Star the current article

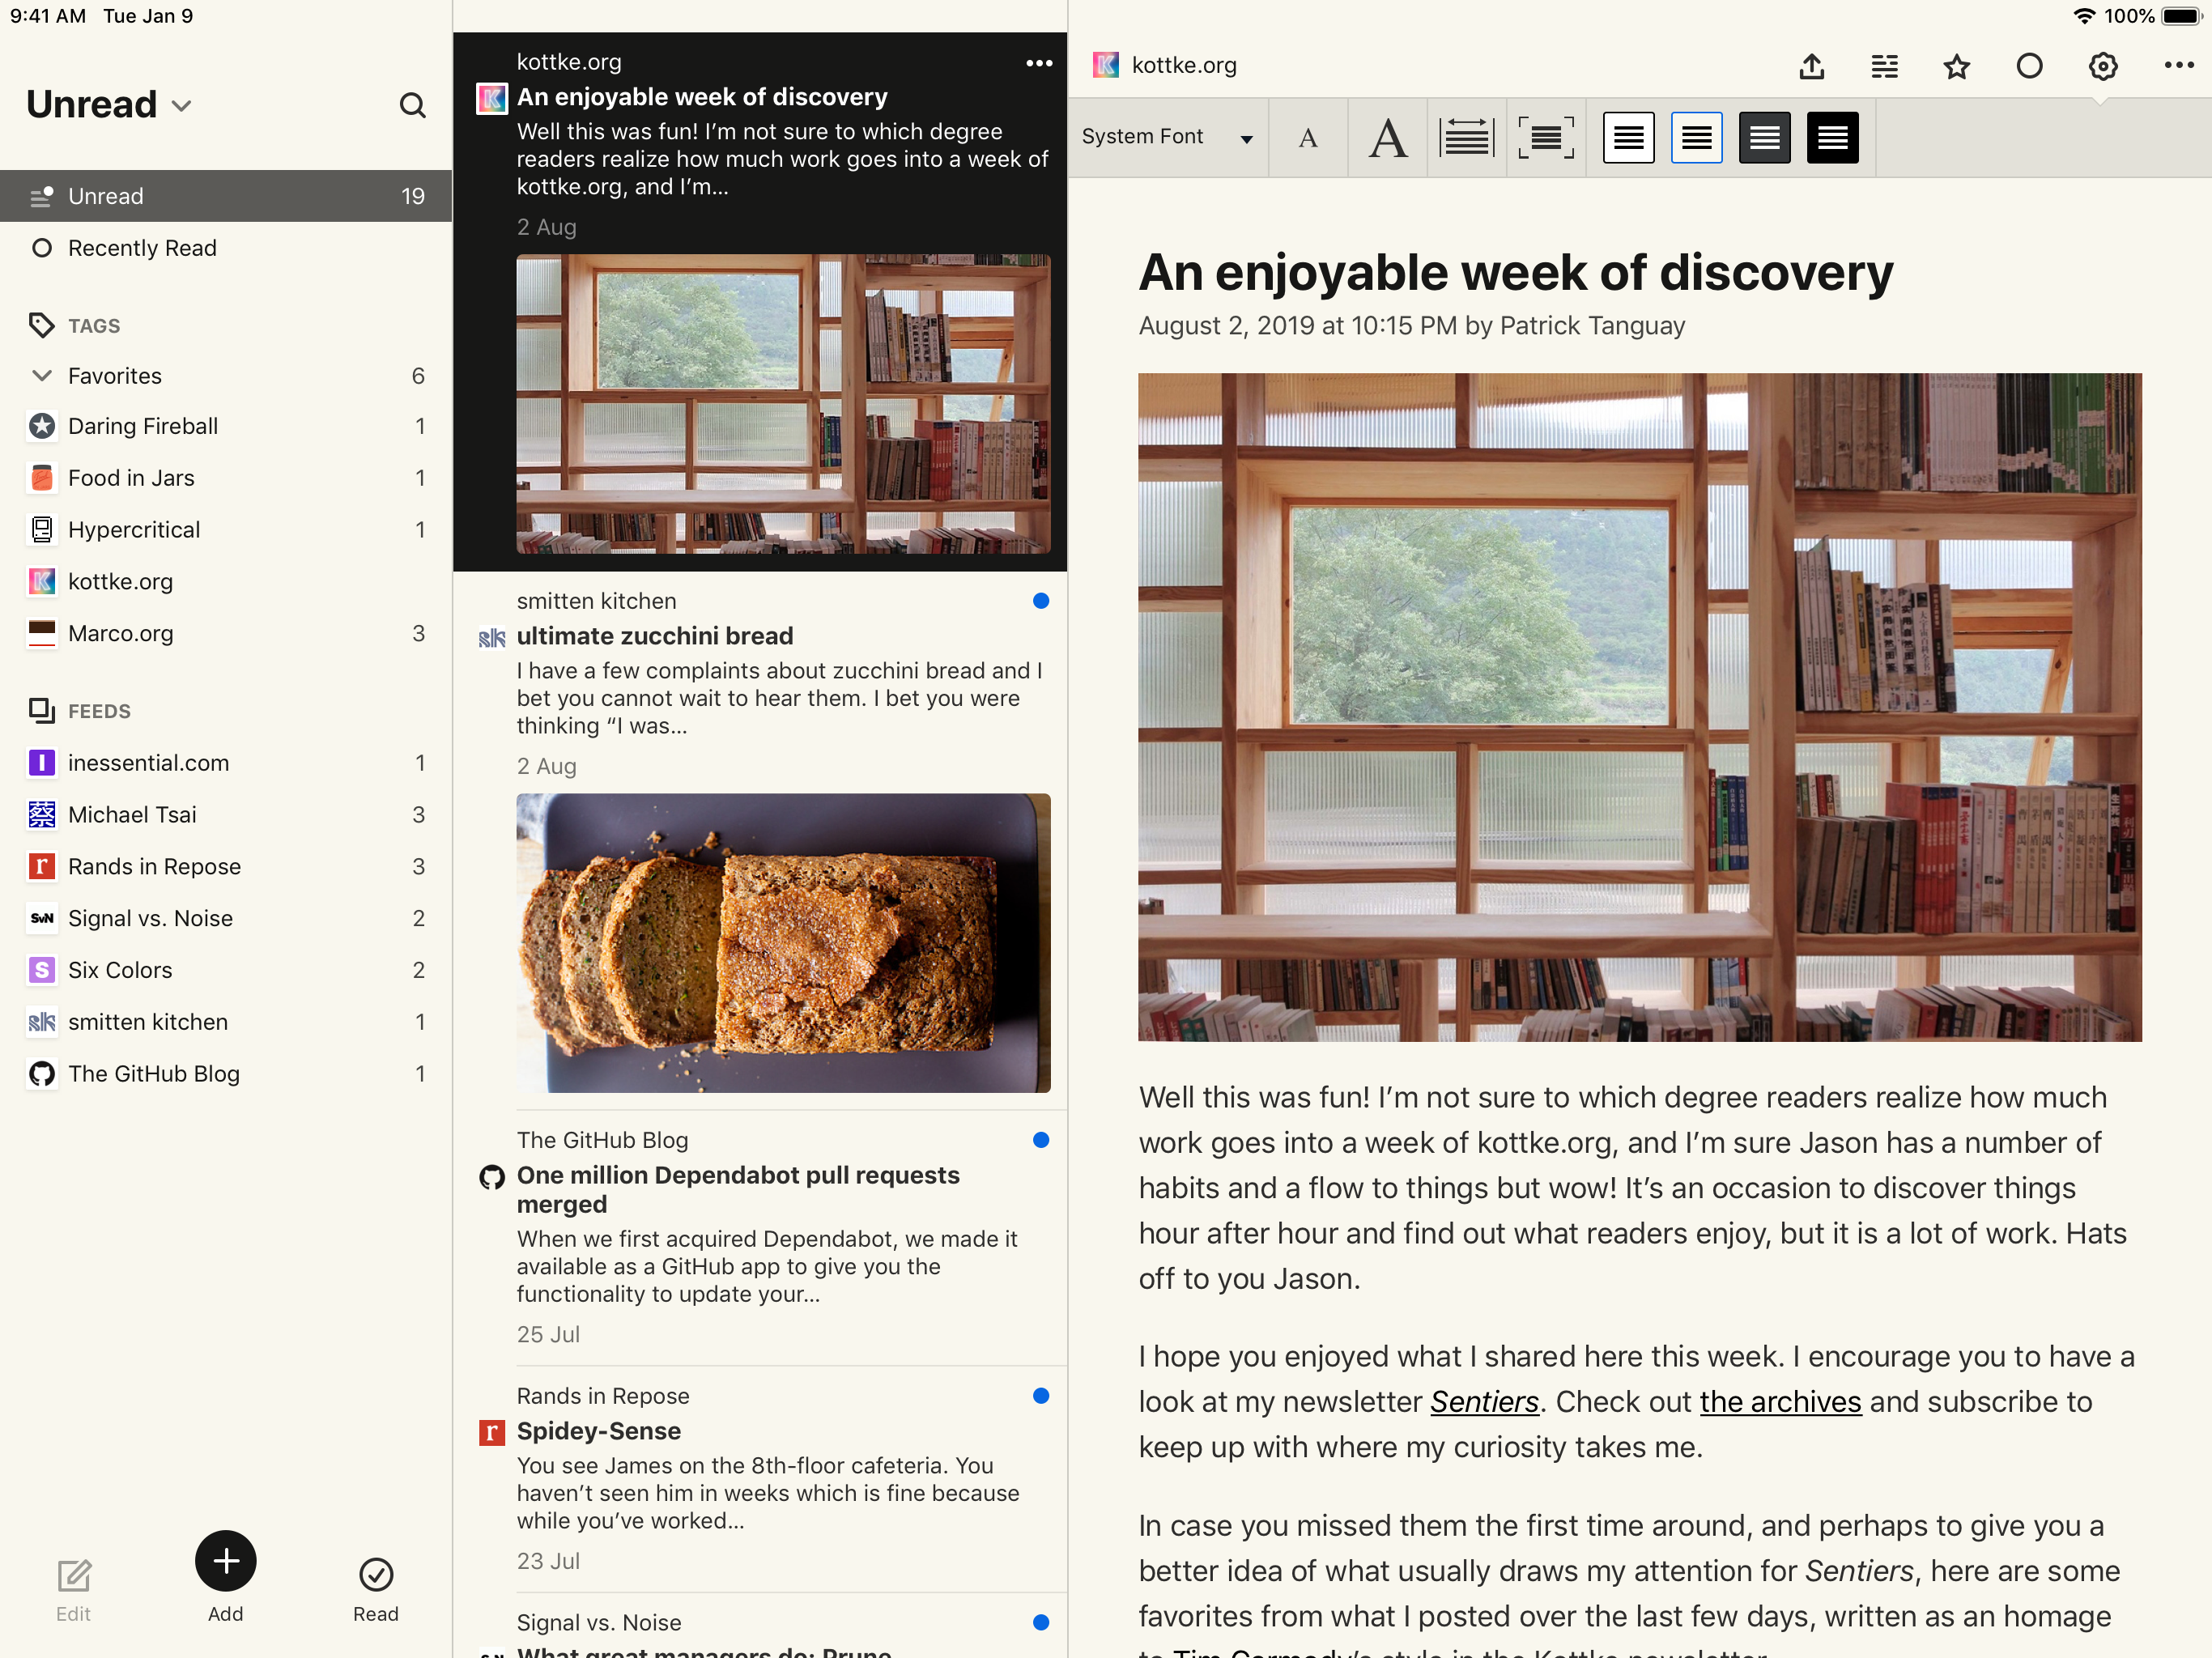[1956, 66]
